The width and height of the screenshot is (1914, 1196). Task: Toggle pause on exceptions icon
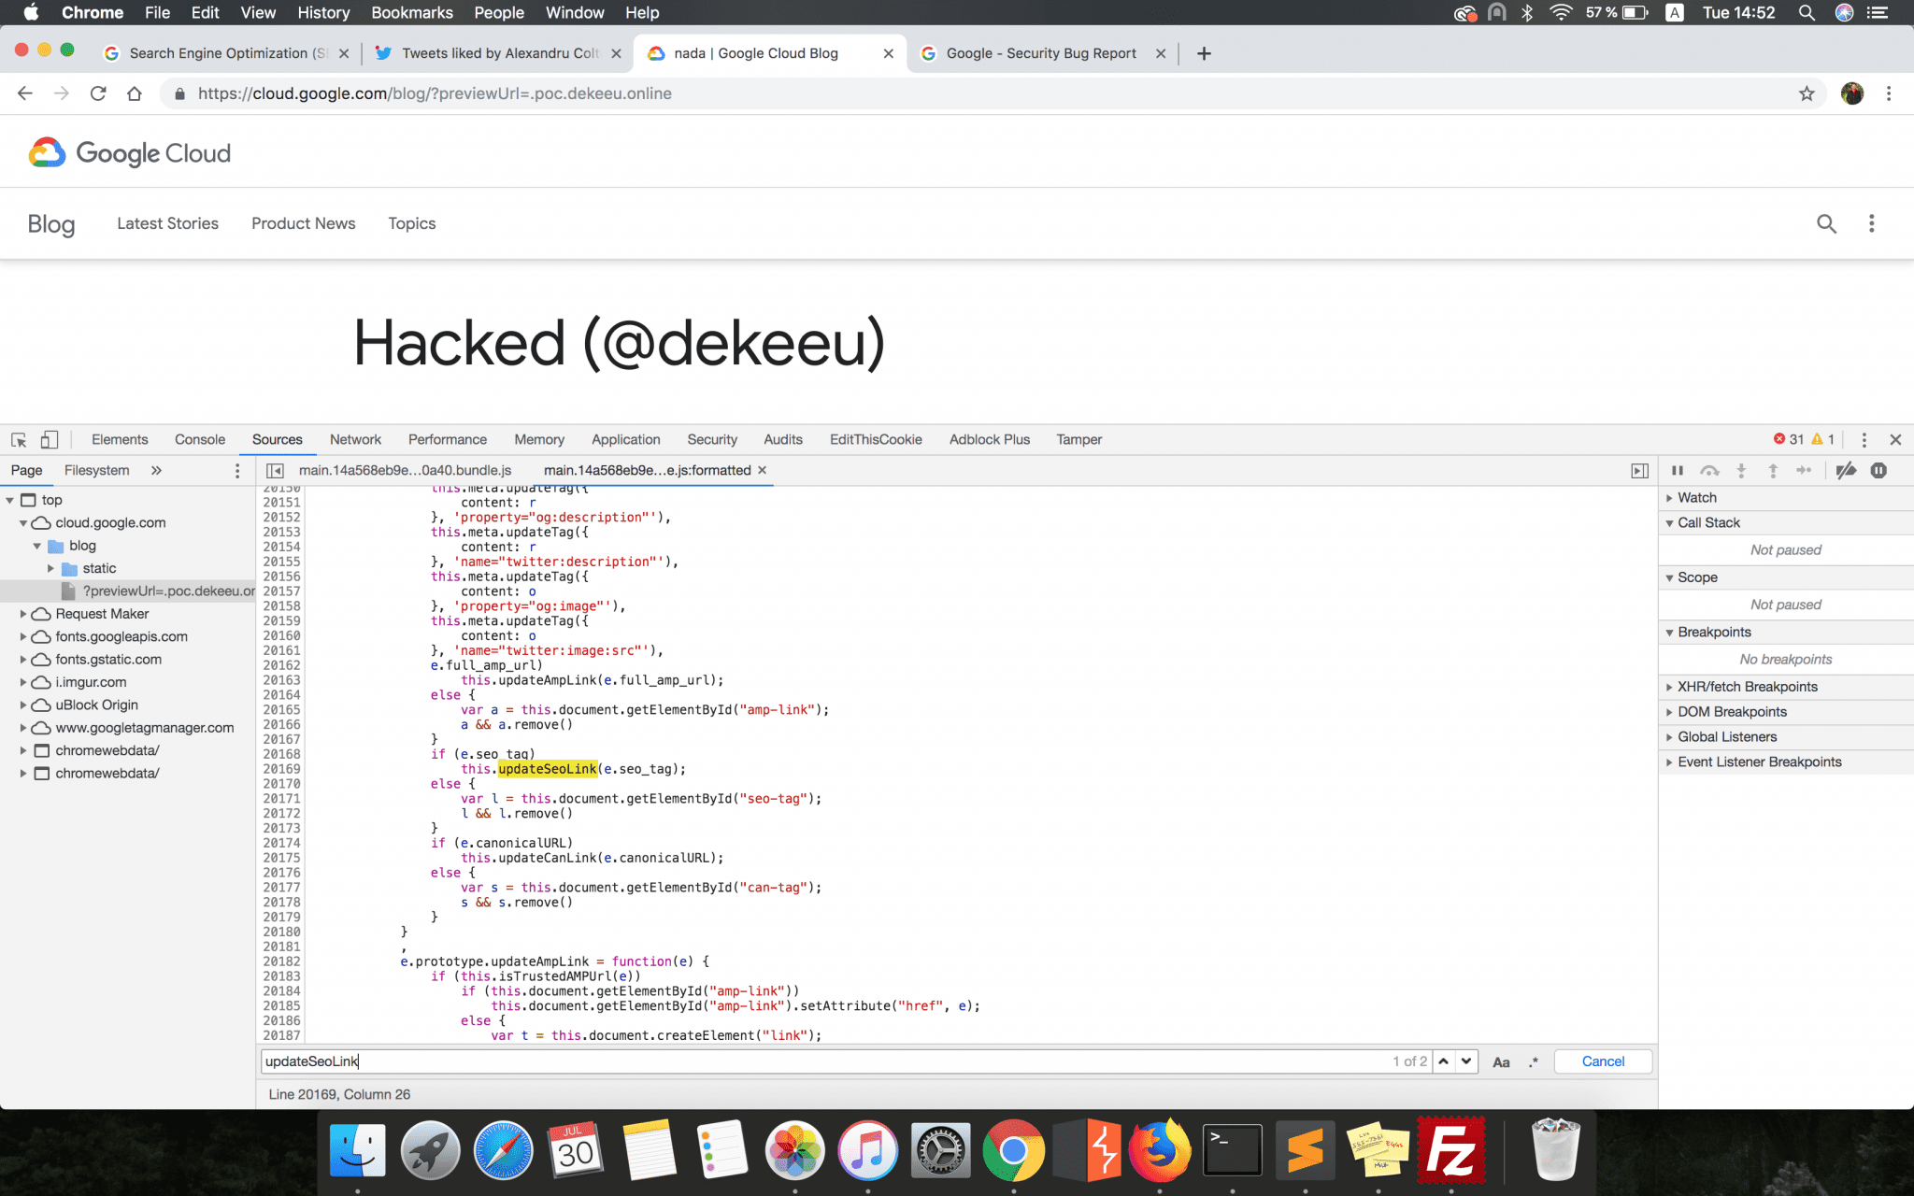point(1878,470)
